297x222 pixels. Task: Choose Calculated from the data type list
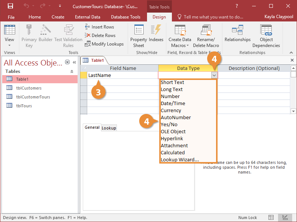click(188, 152)
